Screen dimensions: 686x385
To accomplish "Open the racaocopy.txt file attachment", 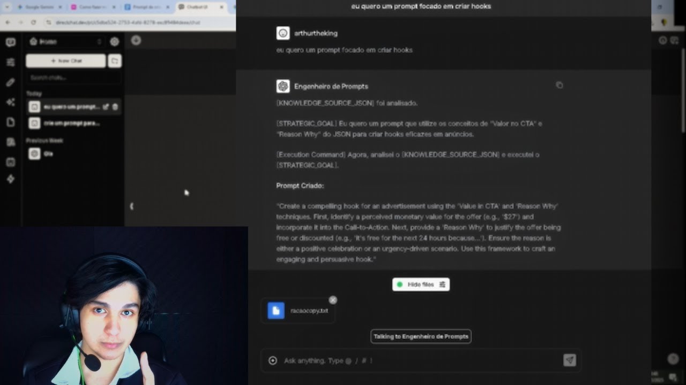I will coord(298,311).
